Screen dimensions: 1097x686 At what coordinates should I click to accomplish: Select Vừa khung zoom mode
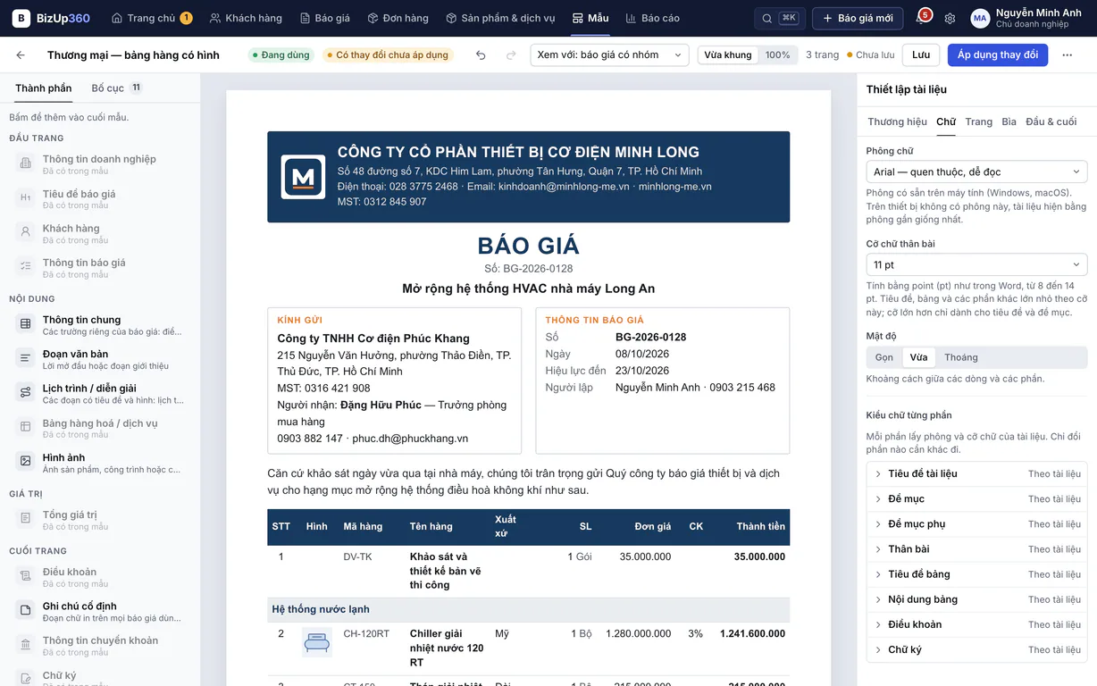tap(728, 55)
